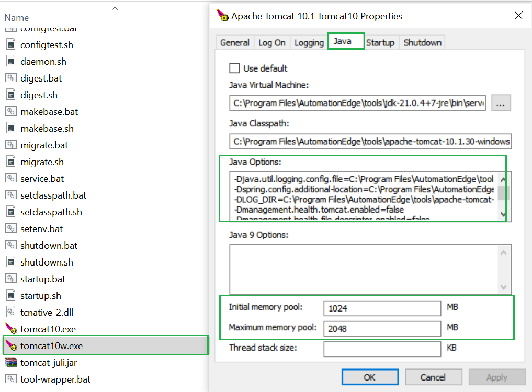532x392 pixels.
Task: Click the startup.bat file icon
Action: click(x=11, y=279)
